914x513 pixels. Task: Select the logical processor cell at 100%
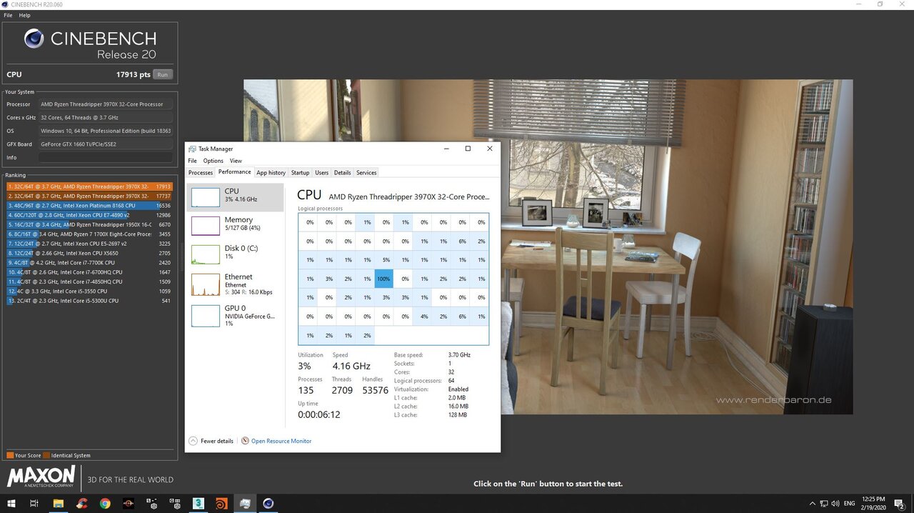(383, 279)
